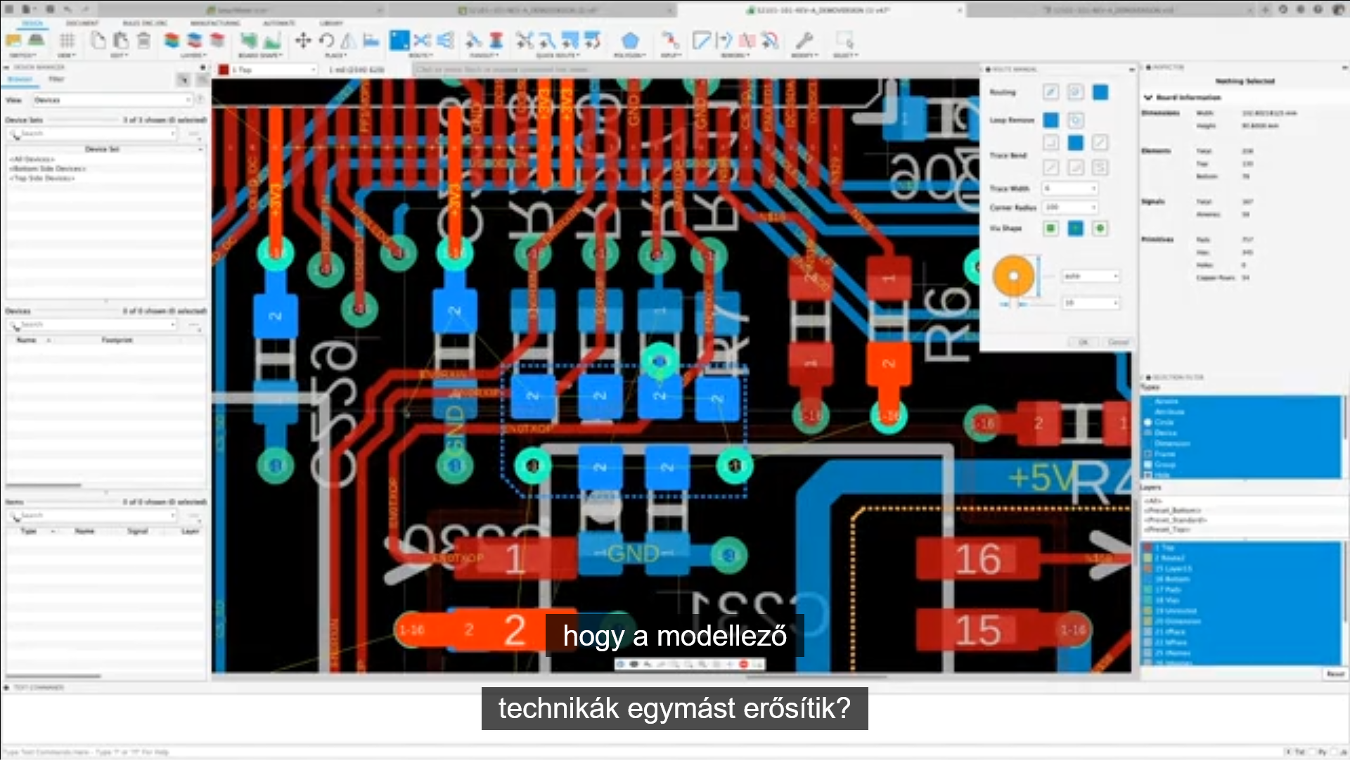The height and width of the screenshot is (761, 1350).
Task: Click the wrench Modify tool icon
Action: pos(804,40)
